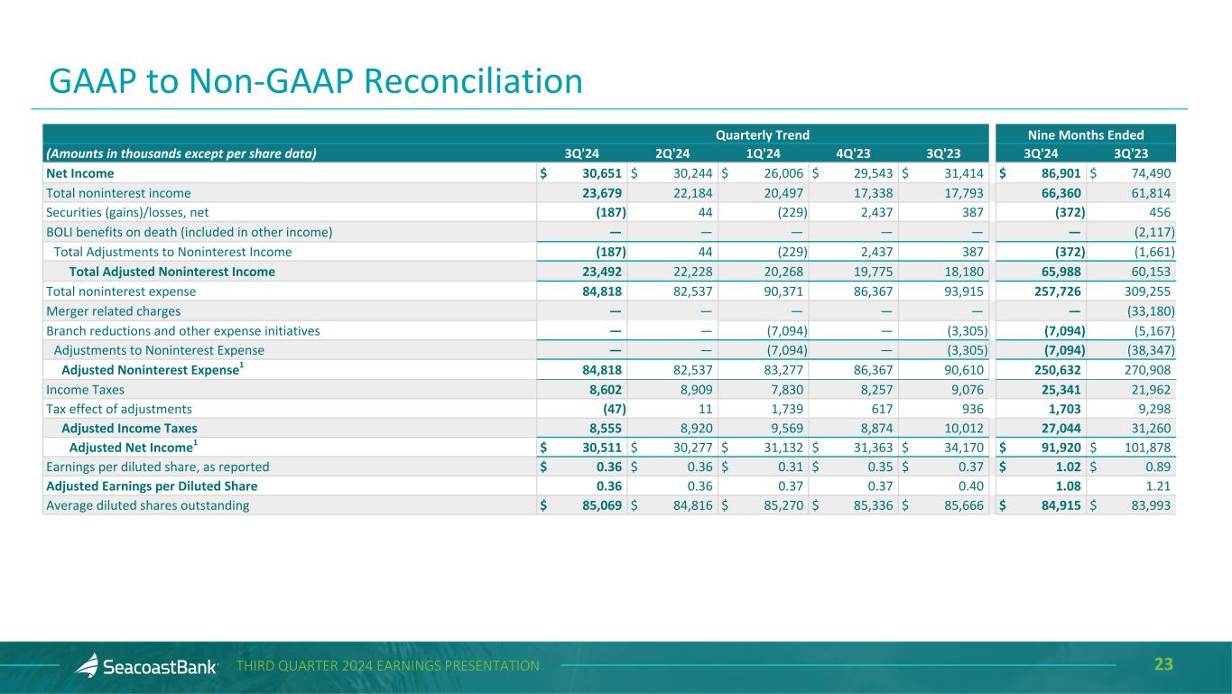Click the GAAP to Non-GAAP Reconciliation title
This screenshot has height=694, width=1232.
click(x=316, y=81)
